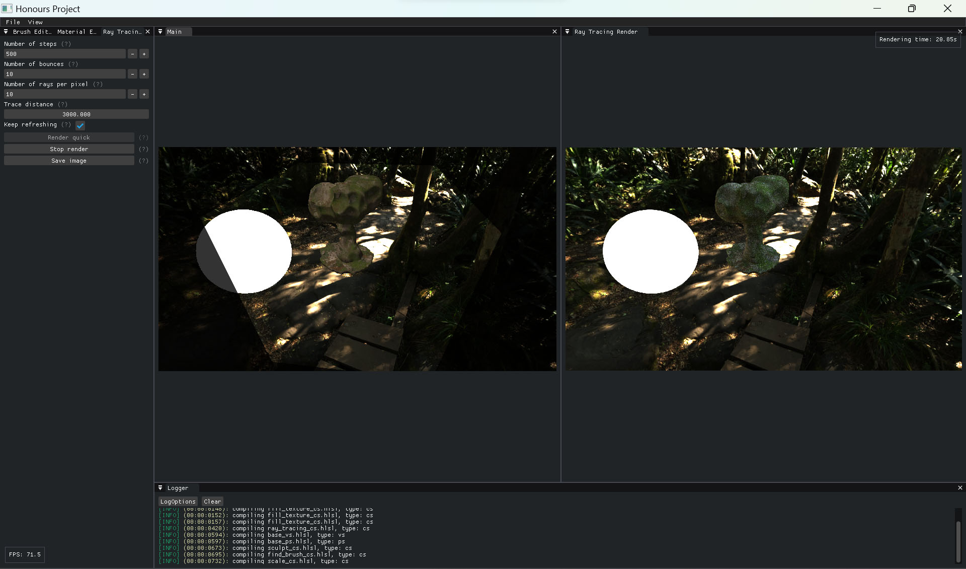Viewport: 966px width, 569px height.
Task: Open the File menu
Action: tap(13, 22)
